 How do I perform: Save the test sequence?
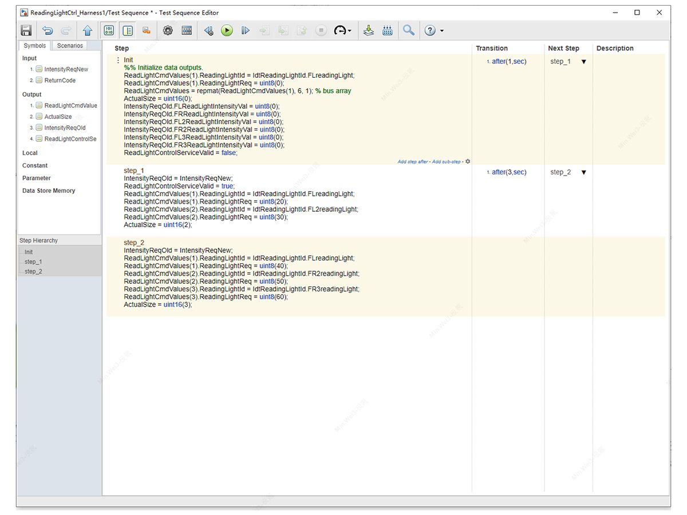26,30
